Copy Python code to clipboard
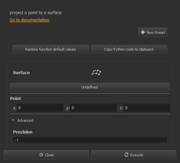 [129, 49]
